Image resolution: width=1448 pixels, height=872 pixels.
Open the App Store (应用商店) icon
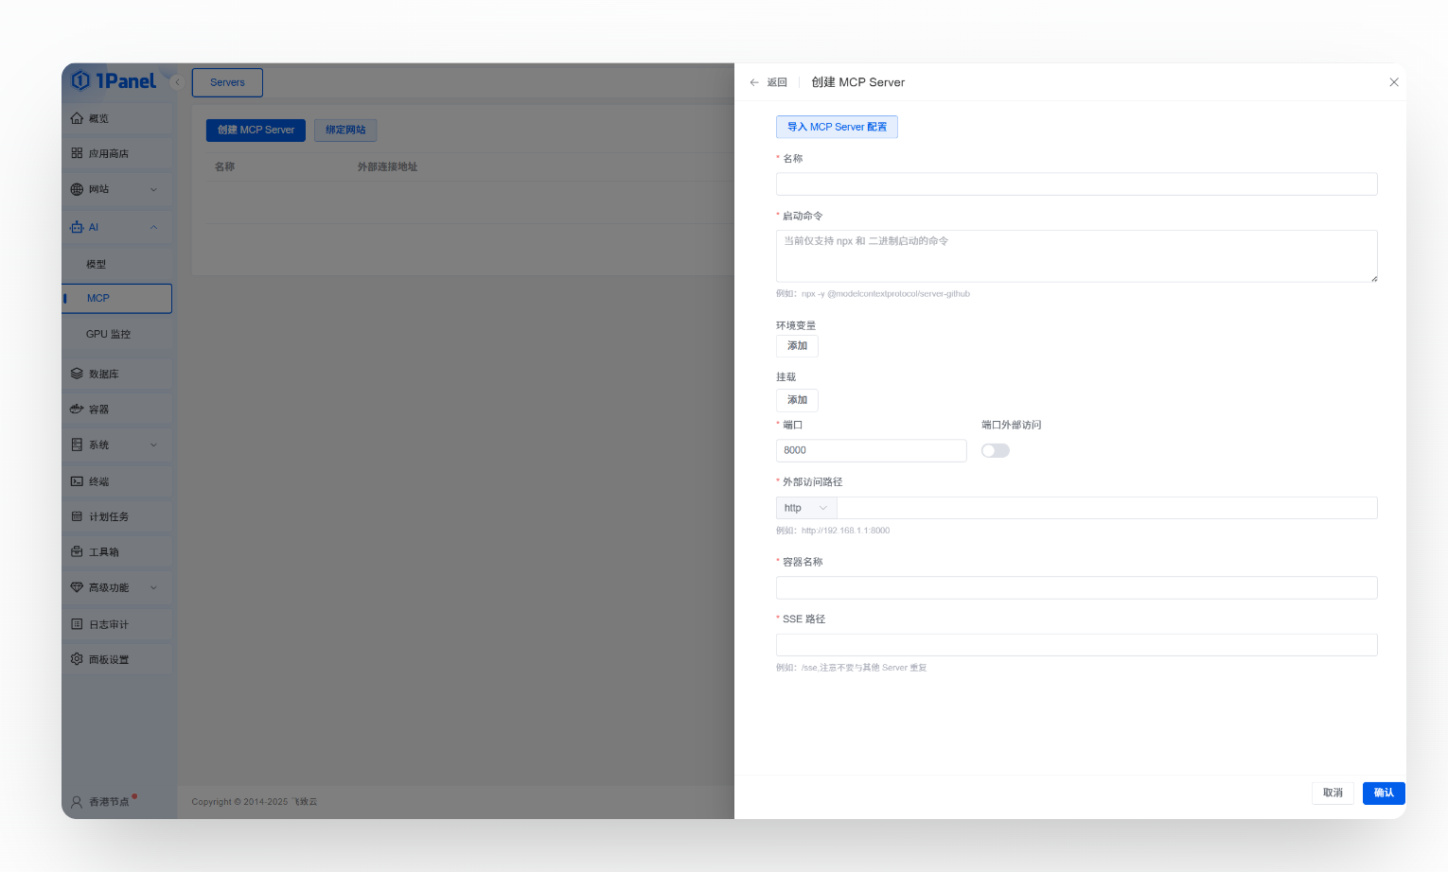[77, 153]
